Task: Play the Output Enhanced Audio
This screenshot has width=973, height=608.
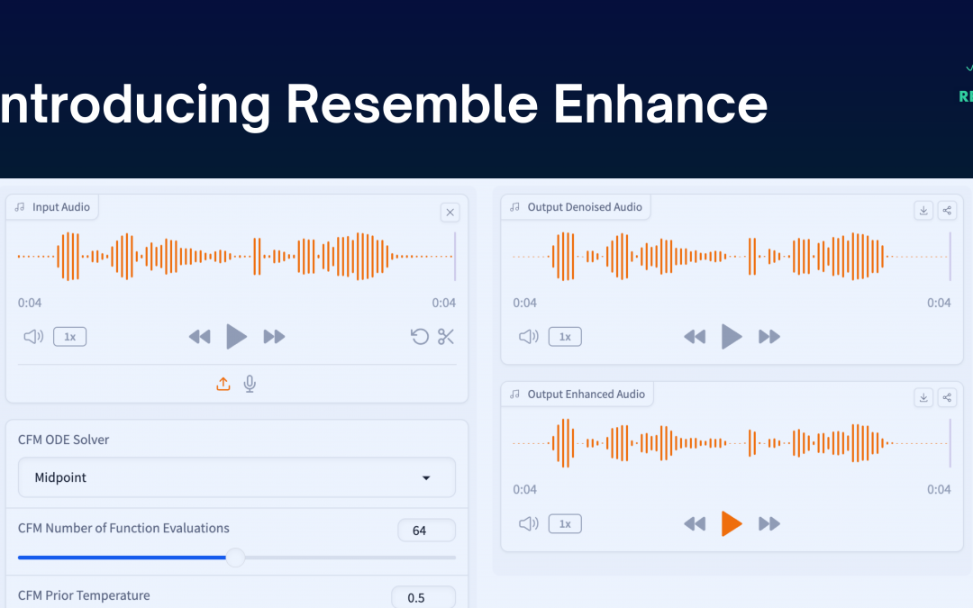Action: 731,524
